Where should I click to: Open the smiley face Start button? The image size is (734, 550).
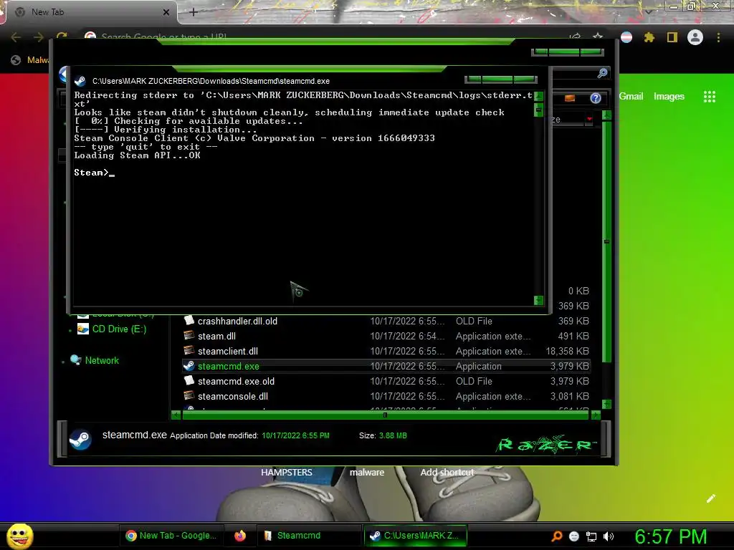(20, 536)
